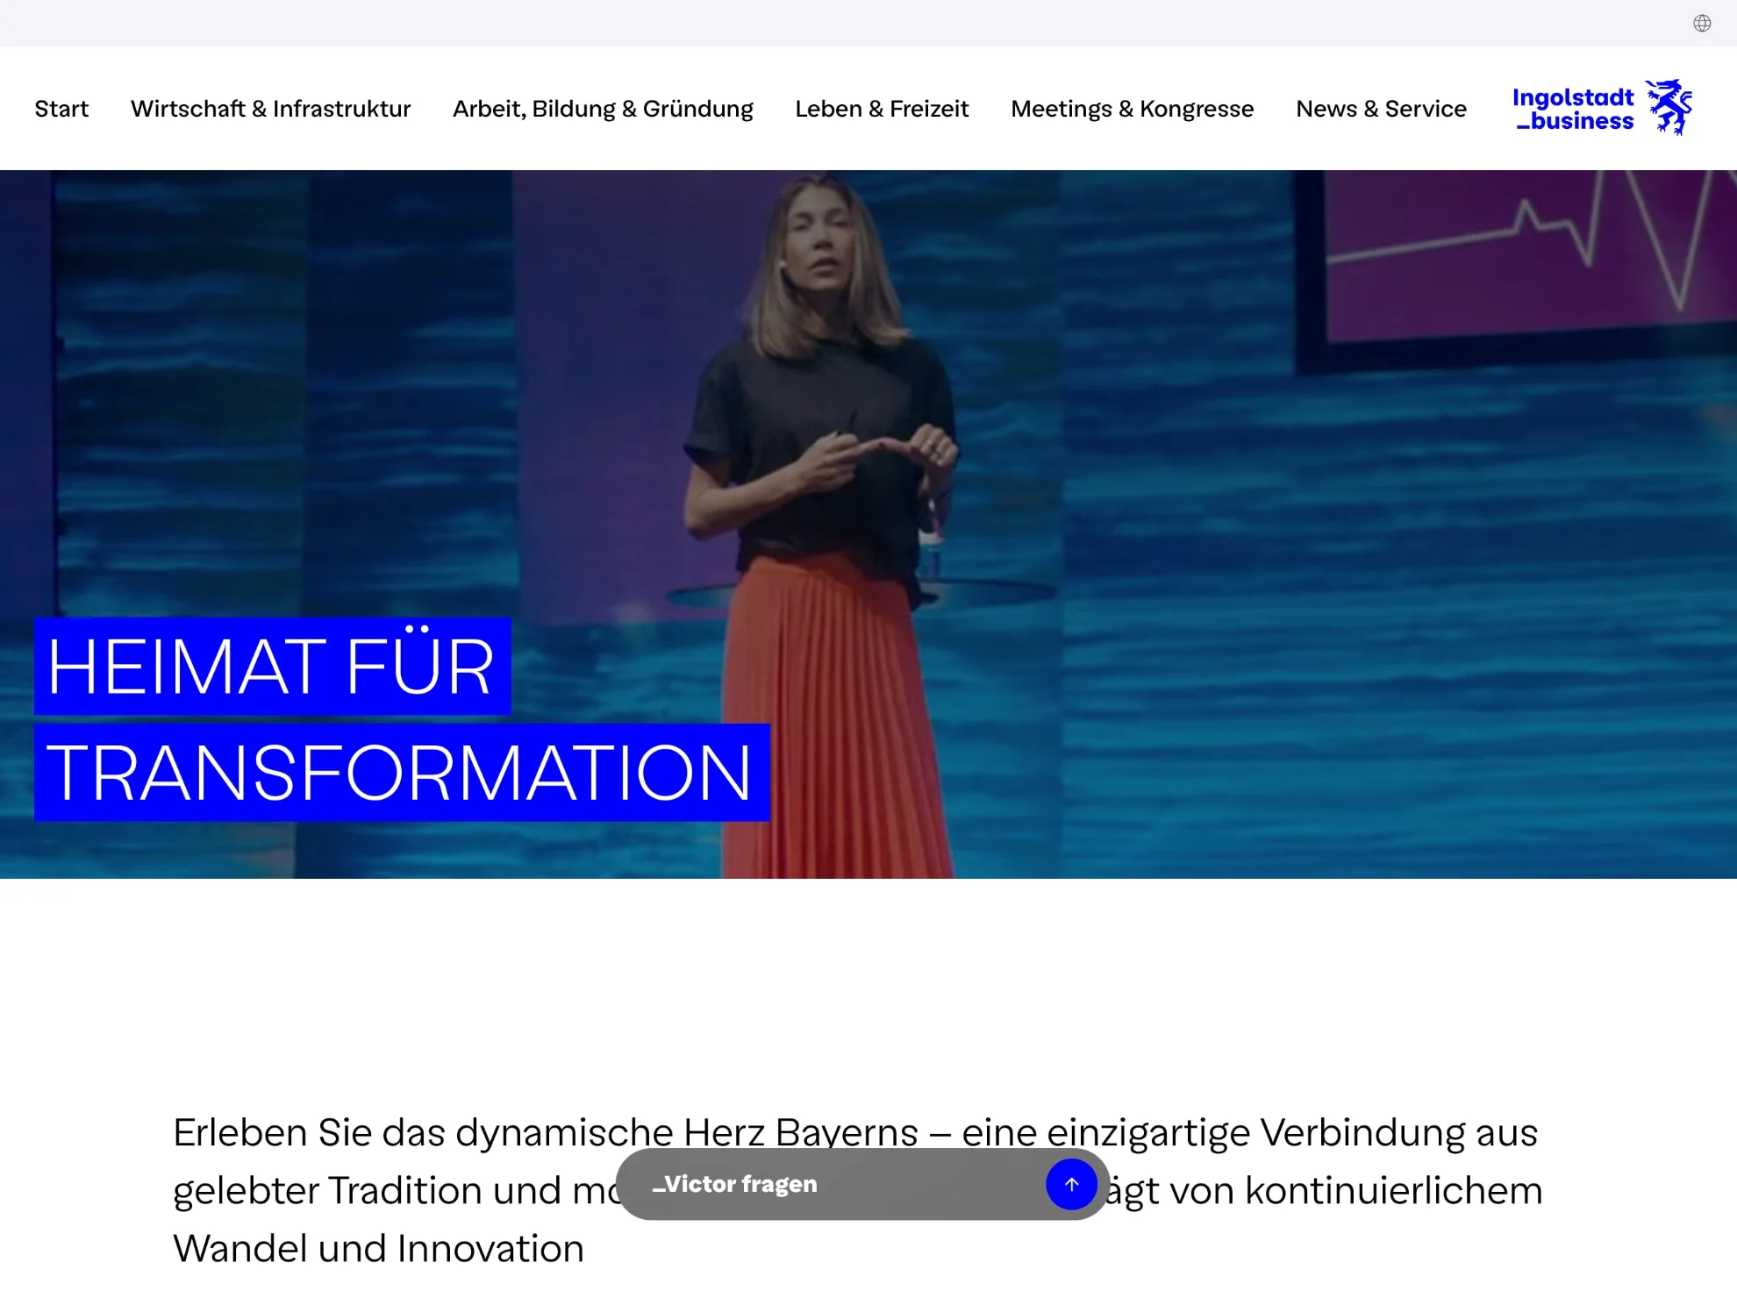The width and height of the screenshot is (1737, 1298).
Task: Open Wirtschaft & Infrastruktur menu
Action: (270, 108)
